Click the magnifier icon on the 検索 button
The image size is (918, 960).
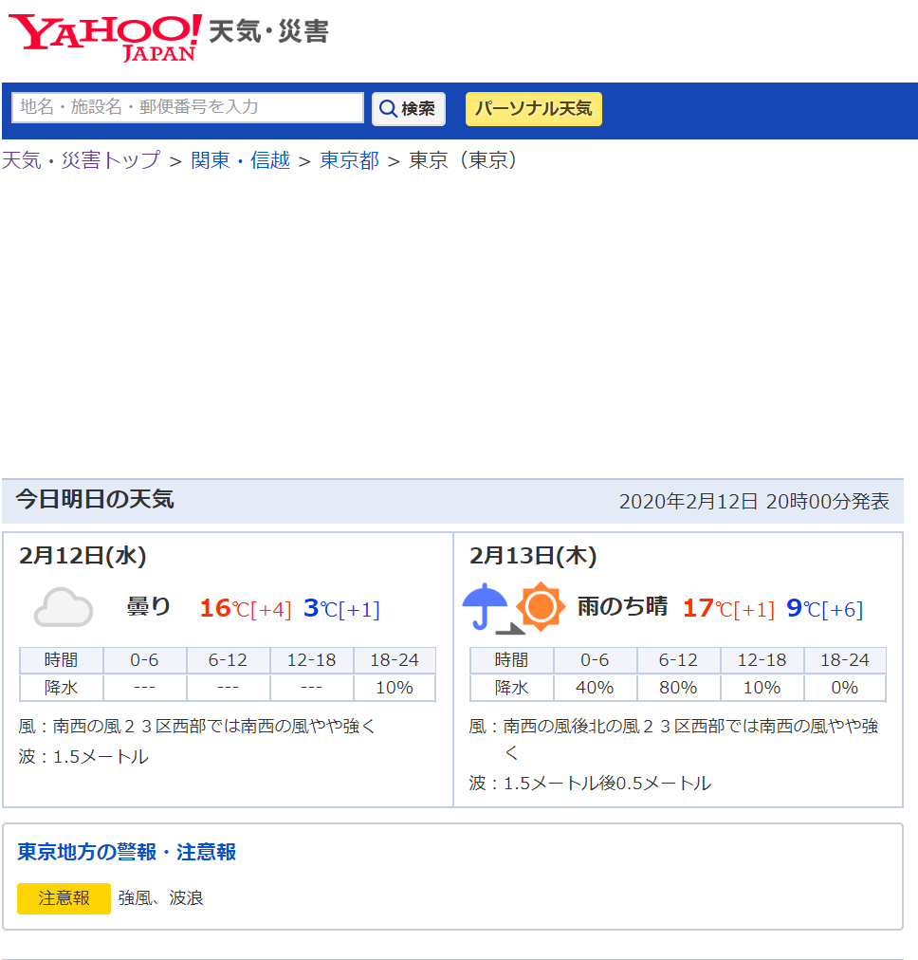pos(388,109)
